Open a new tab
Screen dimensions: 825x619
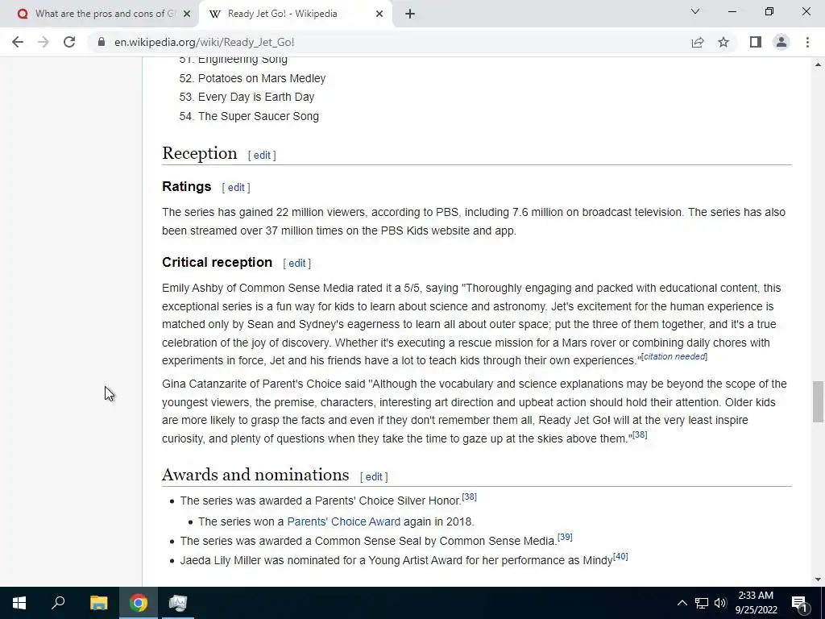pos(410,15)
